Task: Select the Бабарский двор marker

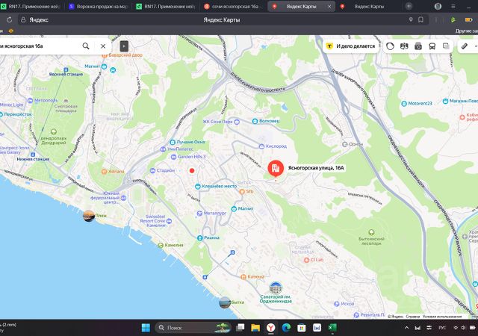Action: [x=105, y=55]
